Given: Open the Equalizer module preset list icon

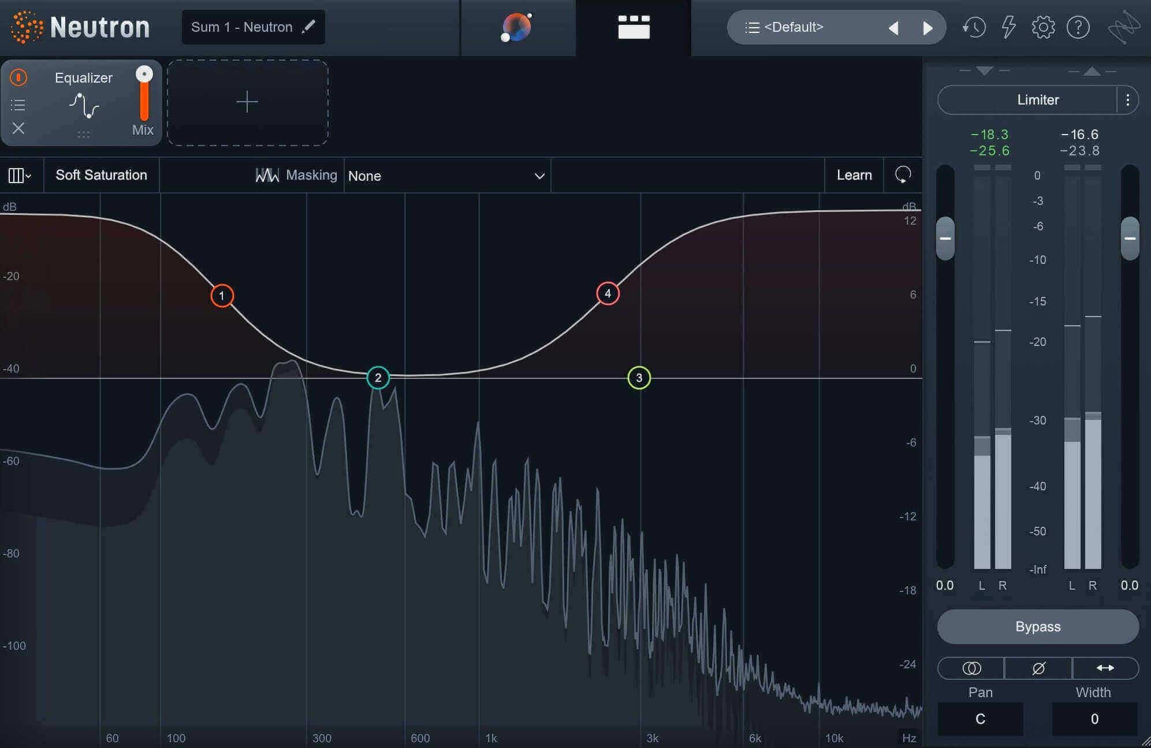Looking at the screenshot, I should (x=18, y=105).
